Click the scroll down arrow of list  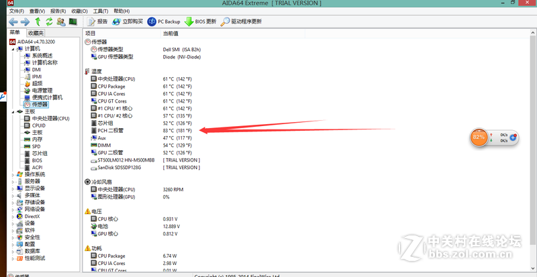[x=533, y=269]
